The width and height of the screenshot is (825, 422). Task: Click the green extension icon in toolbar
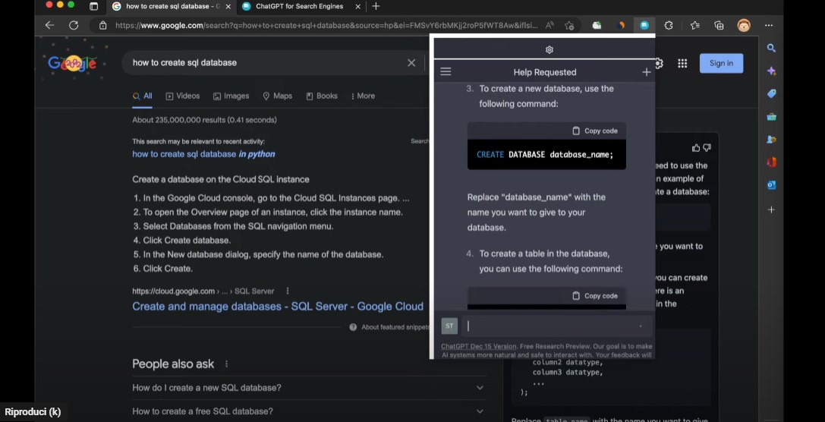(x=597, y=25)
